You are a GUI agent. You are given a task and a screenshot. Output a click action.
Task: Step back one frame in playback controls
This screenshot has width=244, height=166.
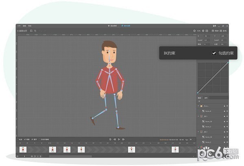[x=114, y=140]
